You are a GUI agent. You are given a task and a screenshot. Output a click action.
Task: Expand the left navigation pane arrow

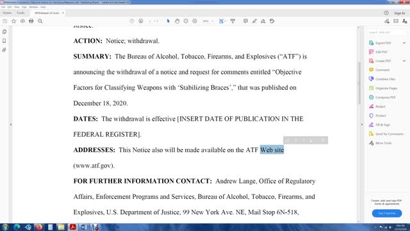[x=11, y=124]
